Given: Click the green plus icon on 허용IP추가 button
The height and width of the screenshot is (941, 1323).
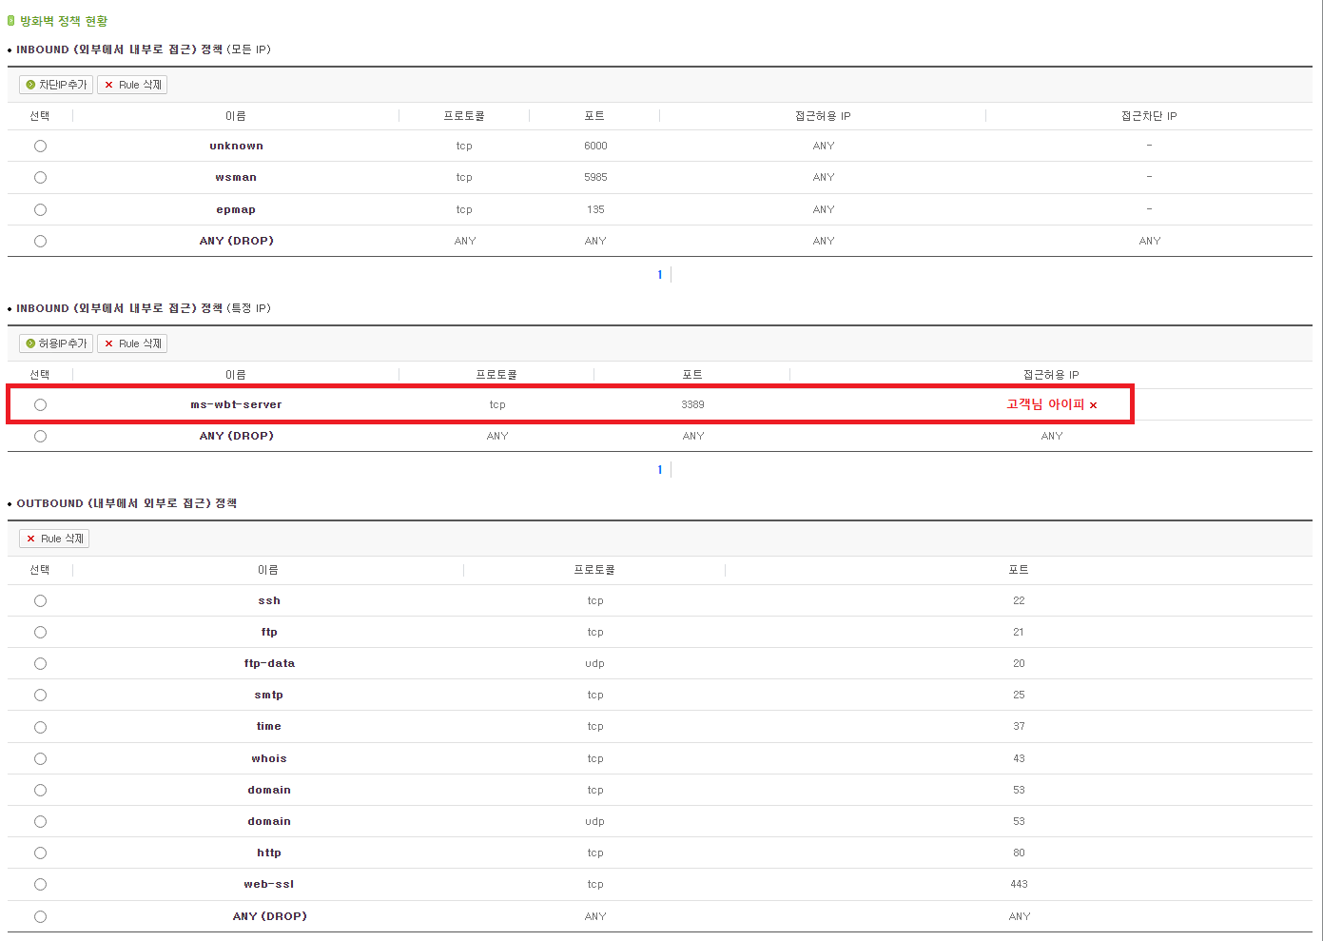Looking at the screenshot, I should tap(28, 343).
